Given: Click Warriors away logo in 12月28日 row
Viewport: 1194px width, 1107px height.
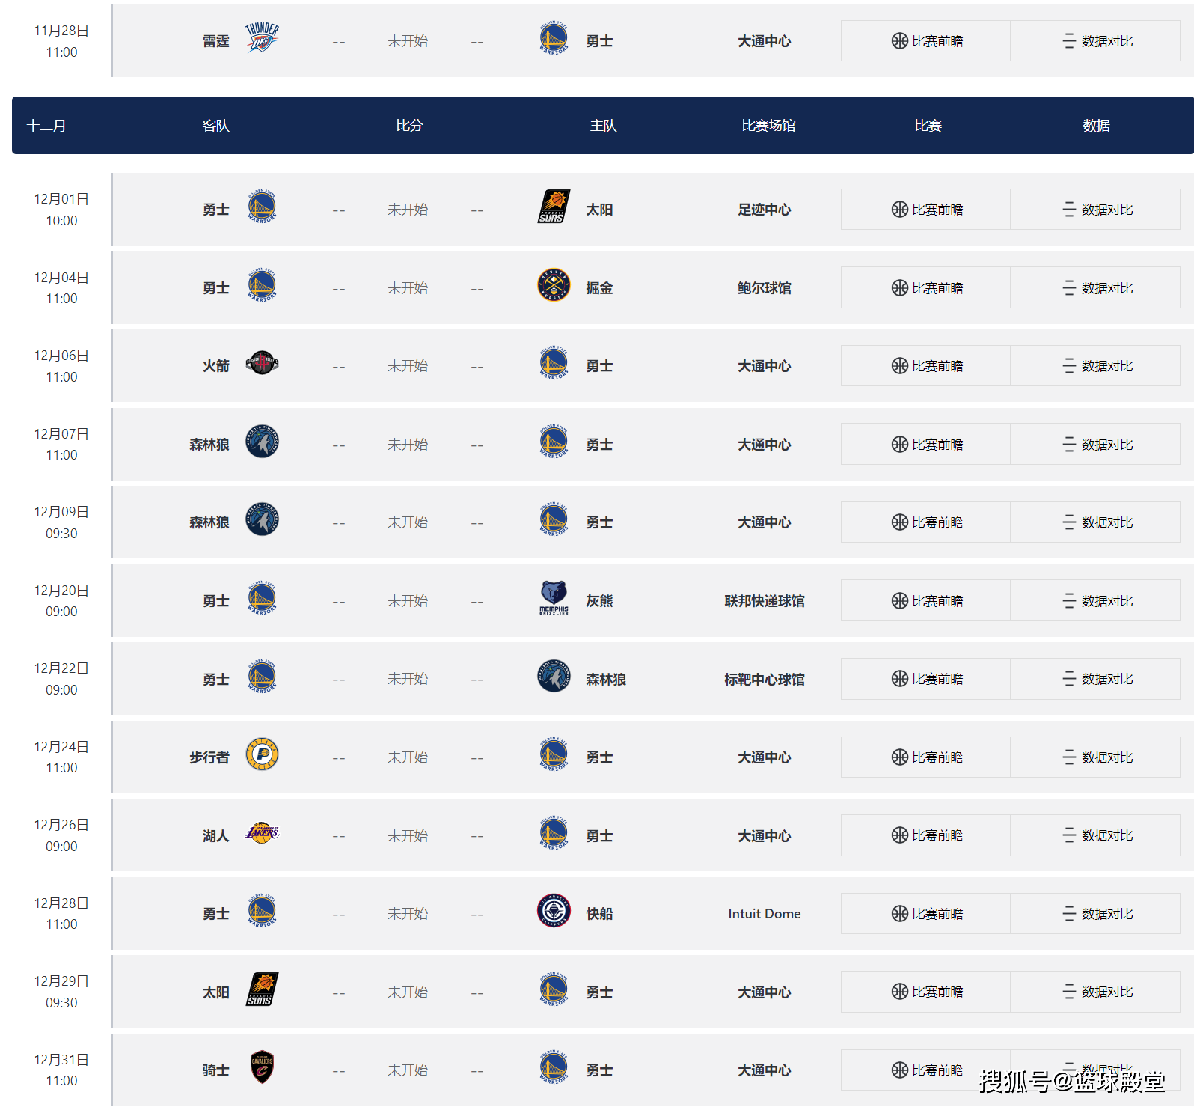Looking at the screenshot, I should (x=262, y=911).
